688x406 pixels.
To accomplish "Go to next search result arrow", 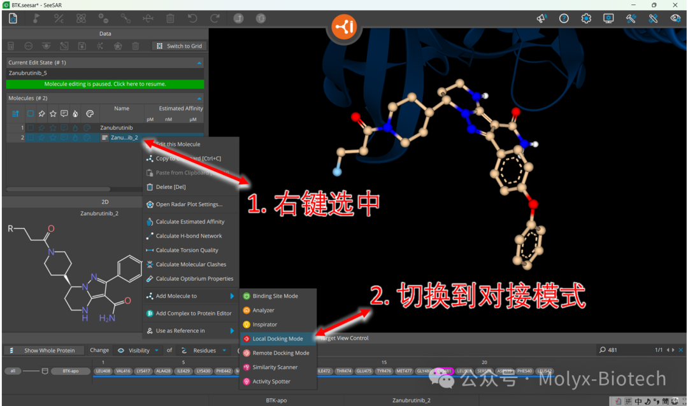I will click(673, 350).
